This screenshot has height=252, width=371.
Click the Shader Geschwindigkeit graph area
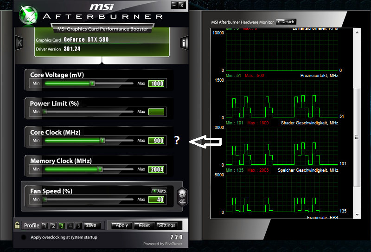point(282,146)
